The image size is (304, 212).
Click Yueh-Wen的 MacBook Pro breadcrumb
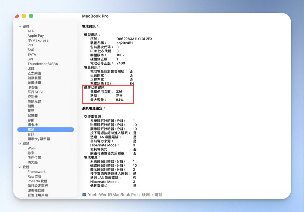coord(113,195)
